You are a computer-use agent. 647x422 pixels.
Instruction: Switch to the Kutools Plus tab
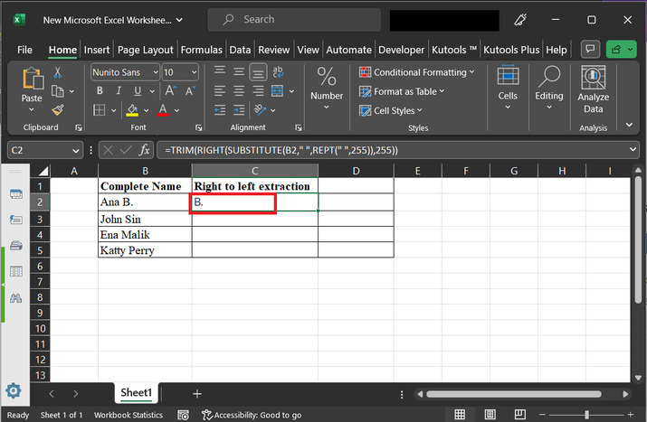[511, 50]
